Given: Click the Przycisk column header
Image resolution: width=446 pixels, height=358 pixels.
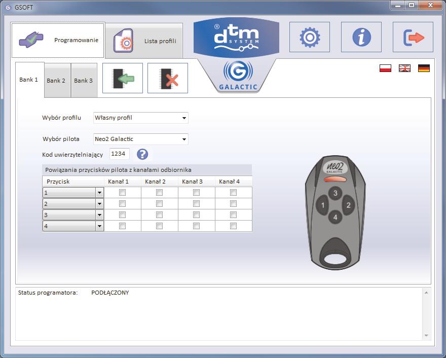Looking at the screenshot, I should click(73, 182).
